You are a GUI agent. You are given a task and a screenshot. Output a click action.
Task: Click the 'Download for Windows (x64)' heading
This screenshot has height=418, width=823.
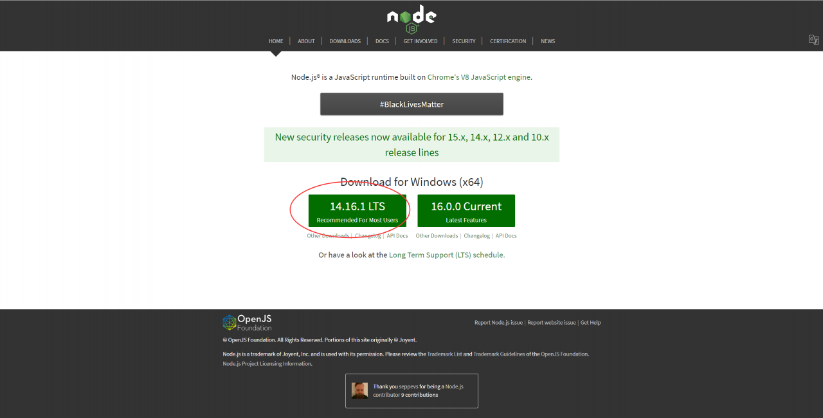411,182
